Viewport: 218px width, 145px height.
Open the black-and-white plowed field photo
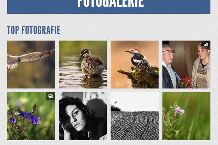[x=135, y=116]
